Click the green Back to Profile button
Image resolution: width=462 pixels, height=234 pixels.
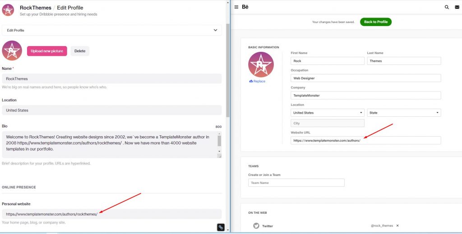(x=375, y=22)
